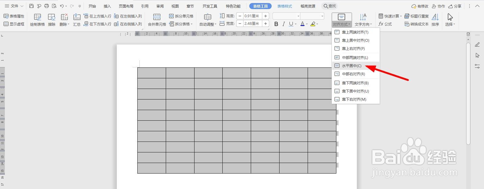Click 在右侧插入列 insert column right
Screen dimensions: 484x189
click(x=128, y=24)
